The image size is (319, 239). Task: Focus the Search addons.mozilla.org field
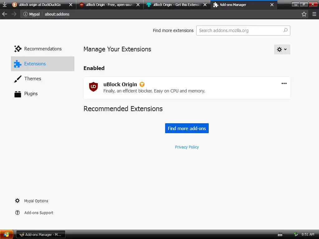coord(243,30)
